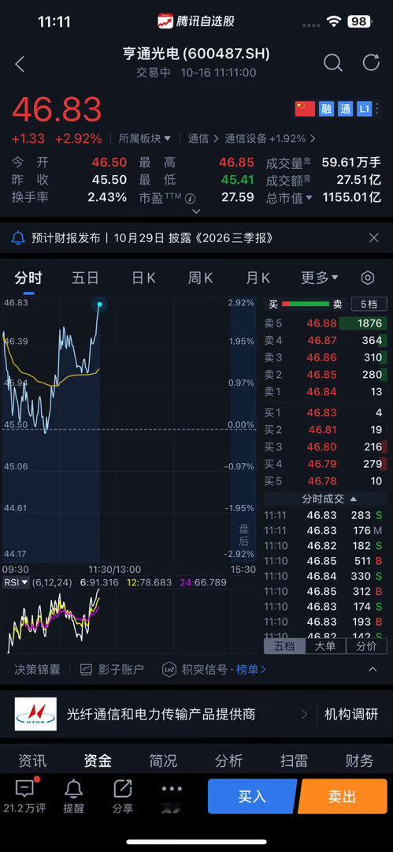The image size is (393, 852).
Task: Open the 资金 capital flow tab
Action: click(98, 760)
